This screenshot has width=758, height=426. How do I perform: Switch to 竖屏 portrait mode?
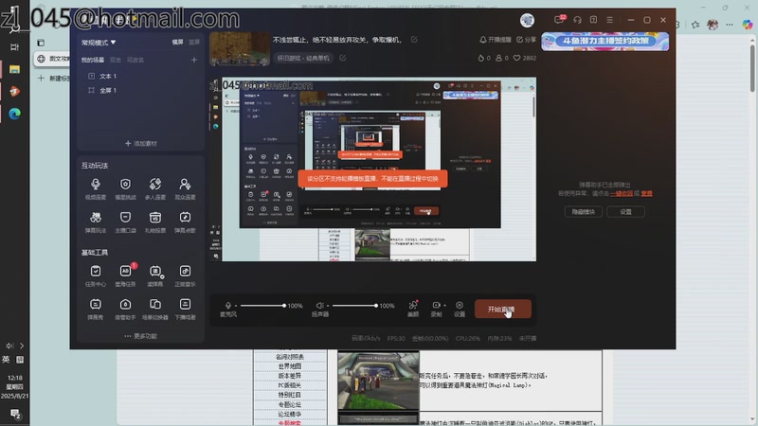click(194, 43)
